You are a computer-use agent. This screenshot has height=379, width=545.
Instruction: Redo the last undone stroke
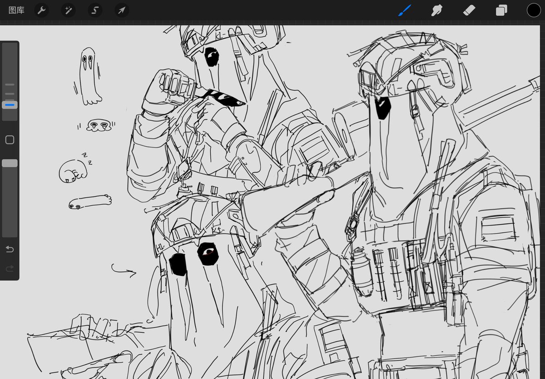coord(10,269)
